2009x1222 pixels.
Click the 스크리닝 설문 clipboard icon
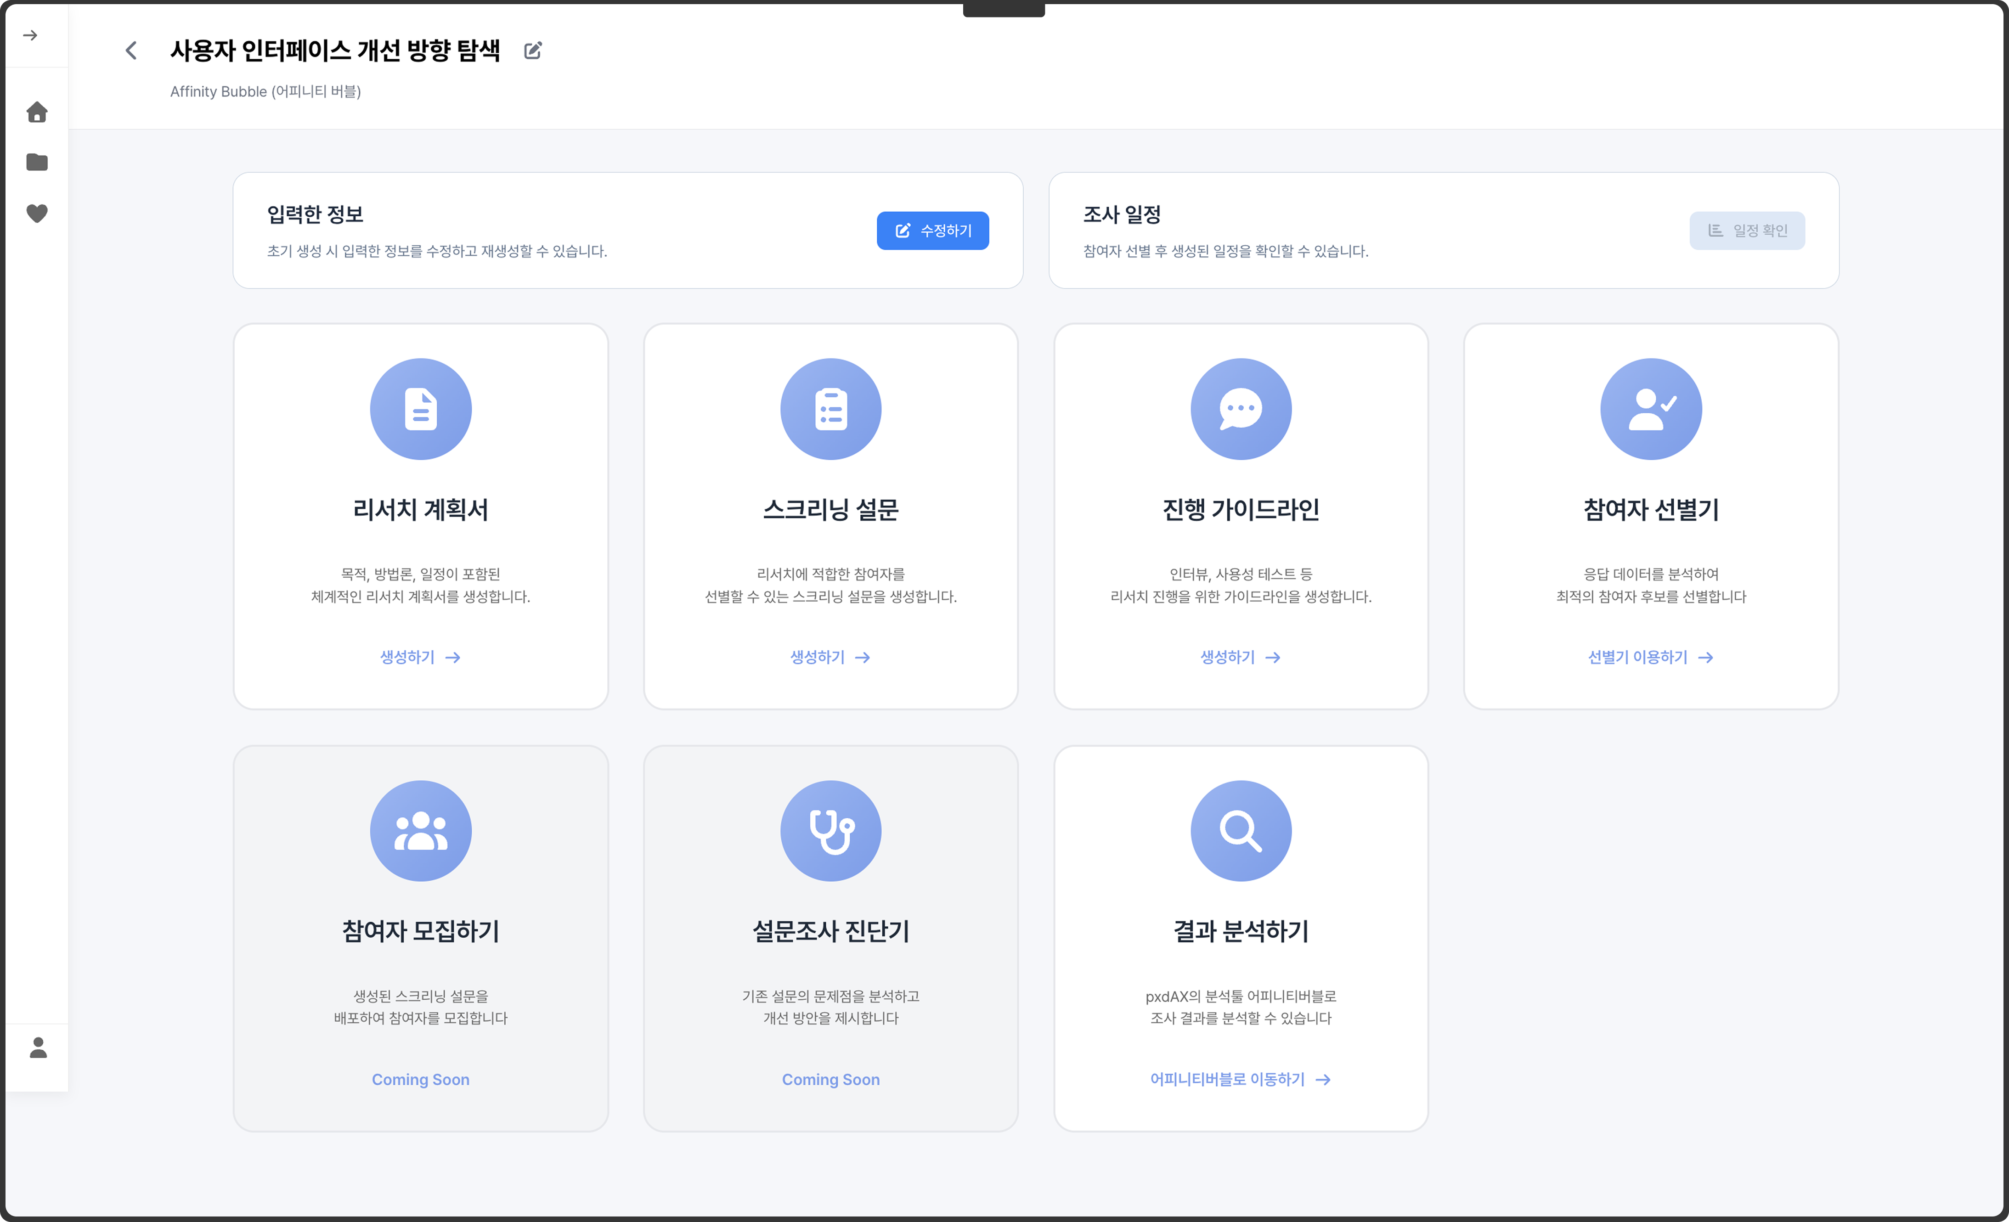pos(830,408)
